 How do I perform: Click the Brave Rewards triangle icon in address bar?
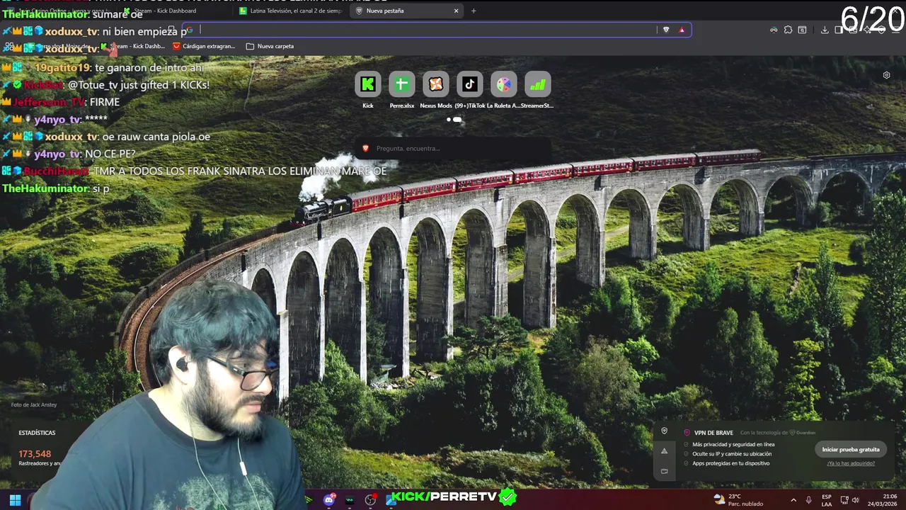[682, 30]
